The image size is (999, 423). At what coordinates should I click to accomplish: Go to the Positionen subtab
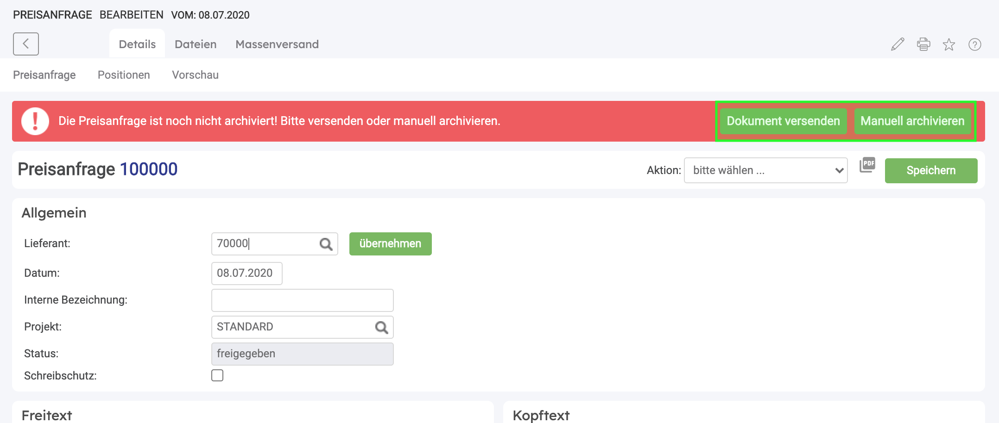[x=124, y=75]
